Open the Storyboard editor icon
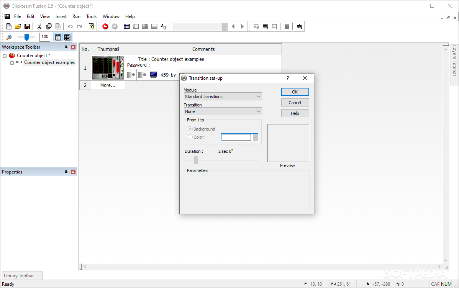Screen dimensions: 459x288 pos(126,27)
